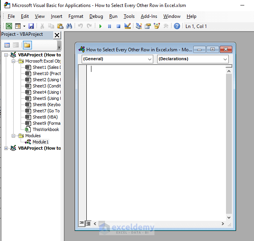Open the Run menu
Image resolution: width=254 pixels, height=241 pixels.
[113, 16]
